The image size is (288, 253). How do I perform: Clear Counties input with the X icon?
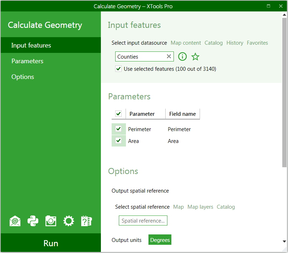tap(169, 56)
